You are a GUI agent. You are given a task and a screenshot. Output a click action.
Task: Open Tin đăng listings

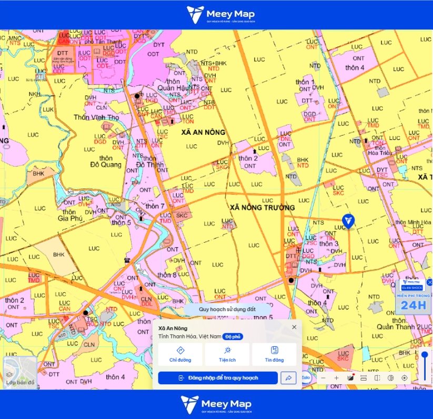274,354
